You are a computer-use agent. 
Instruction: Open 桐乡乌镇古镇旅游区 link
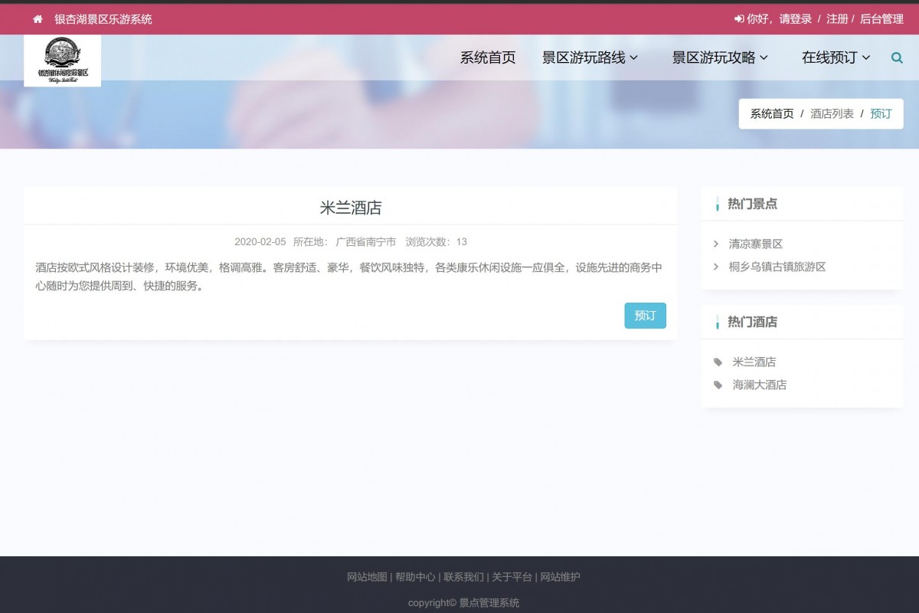point(777,267)
